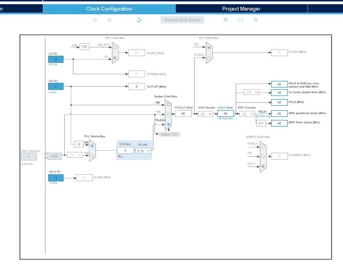Viewport: 343px width, 265px height.
Task: Click the X 1 APB1 timer multiplier
Action: [x=261, y=123]
